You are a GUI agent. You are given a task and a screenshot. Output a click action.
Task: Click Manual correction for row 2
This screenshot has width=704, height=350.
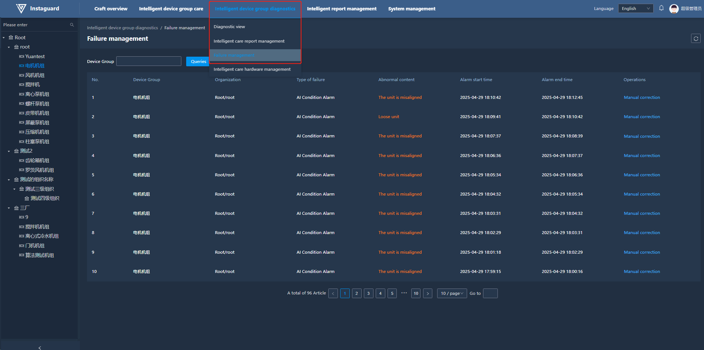click(641, 117)
